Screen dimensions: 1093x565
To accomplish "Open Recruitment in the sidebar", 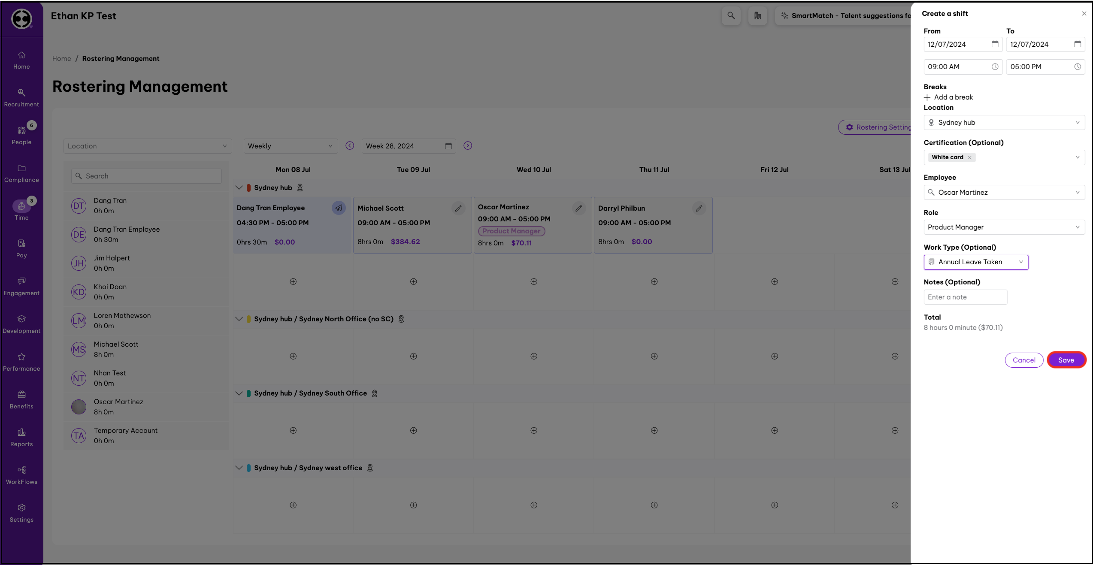I will point(21,98).
